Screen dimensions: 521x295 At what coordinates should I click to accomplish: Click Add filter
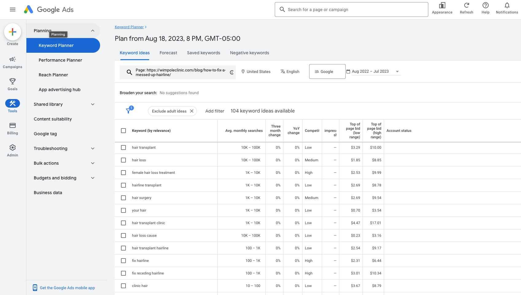tap(215, 111)
